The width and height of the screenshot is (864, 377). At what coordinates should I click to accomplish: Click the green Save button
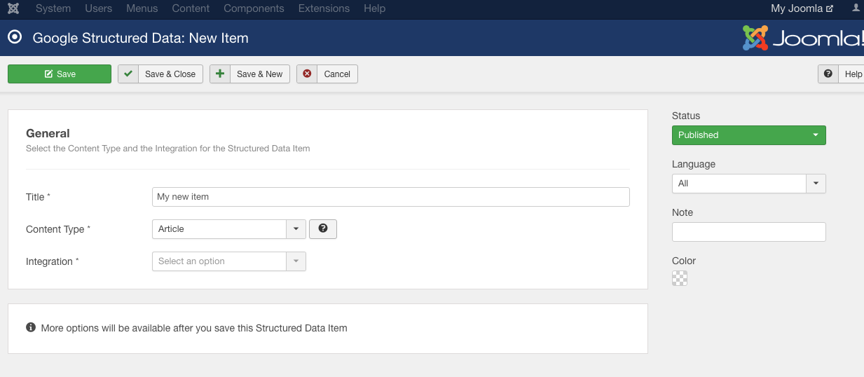60,74
